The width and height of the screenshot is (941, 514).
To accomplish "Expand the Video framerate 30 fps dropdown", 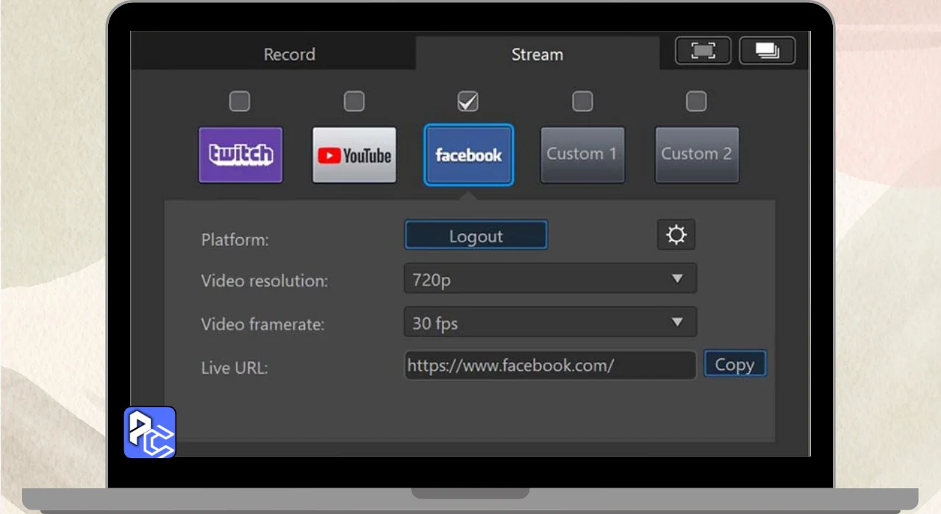I will 550,322.
